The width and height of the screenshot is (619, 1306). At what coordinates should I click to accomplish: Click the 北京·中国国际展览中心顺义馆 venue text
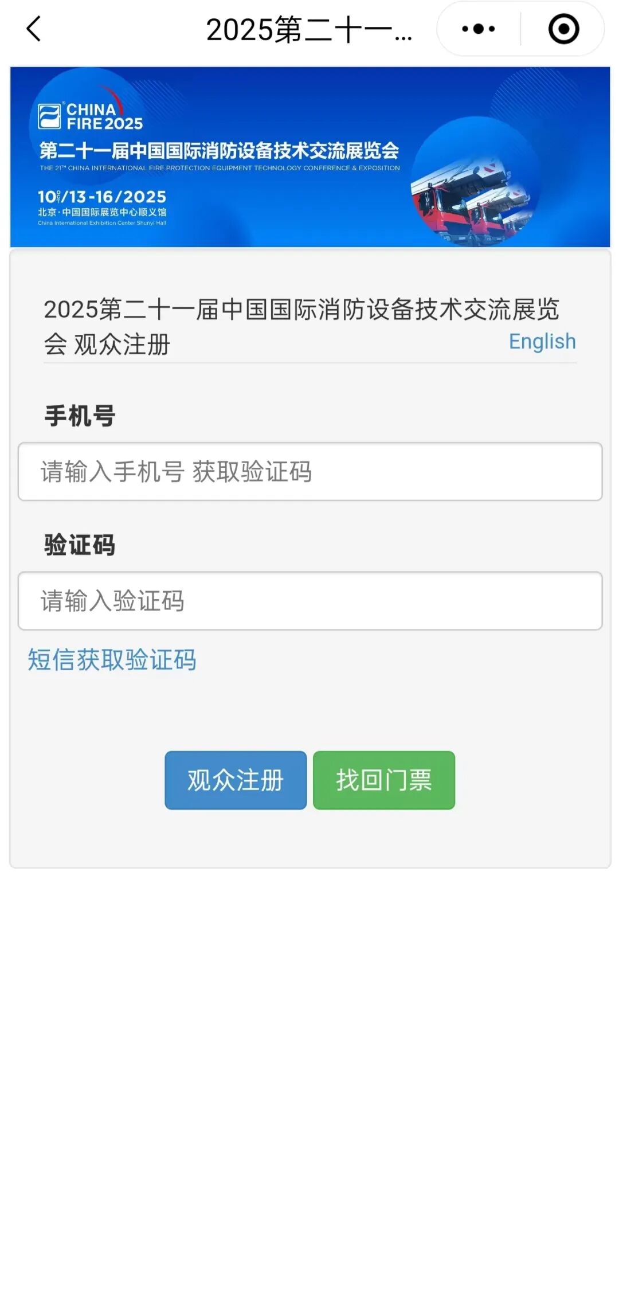102,212
